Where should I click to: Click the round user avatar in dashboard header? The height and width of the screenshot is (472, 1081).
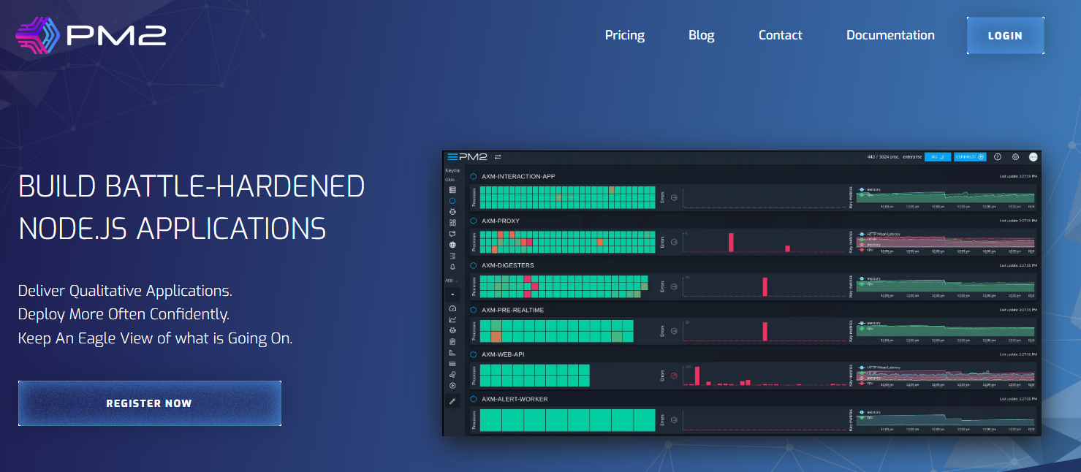tap(1033, 156)
